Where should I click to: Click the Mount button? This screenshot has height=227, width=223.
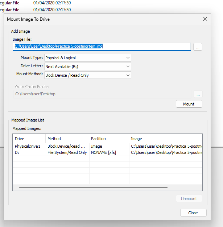pos(189,104)
